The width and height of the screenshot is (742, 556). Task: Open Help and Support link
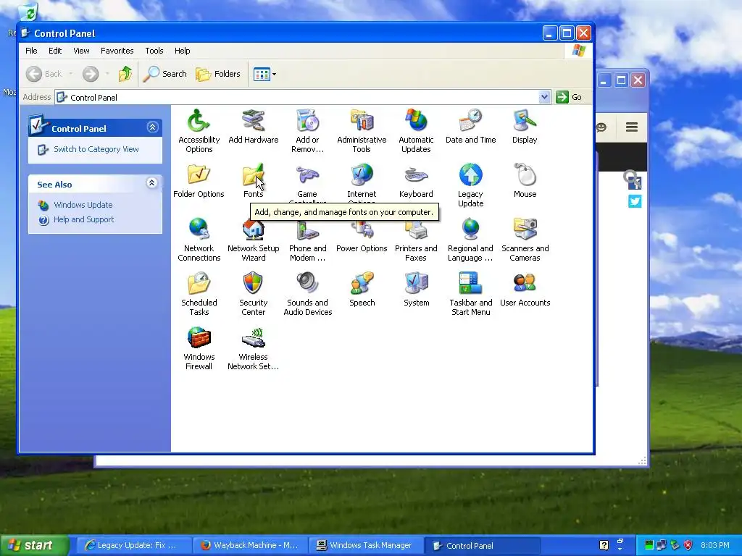point(84,219)
